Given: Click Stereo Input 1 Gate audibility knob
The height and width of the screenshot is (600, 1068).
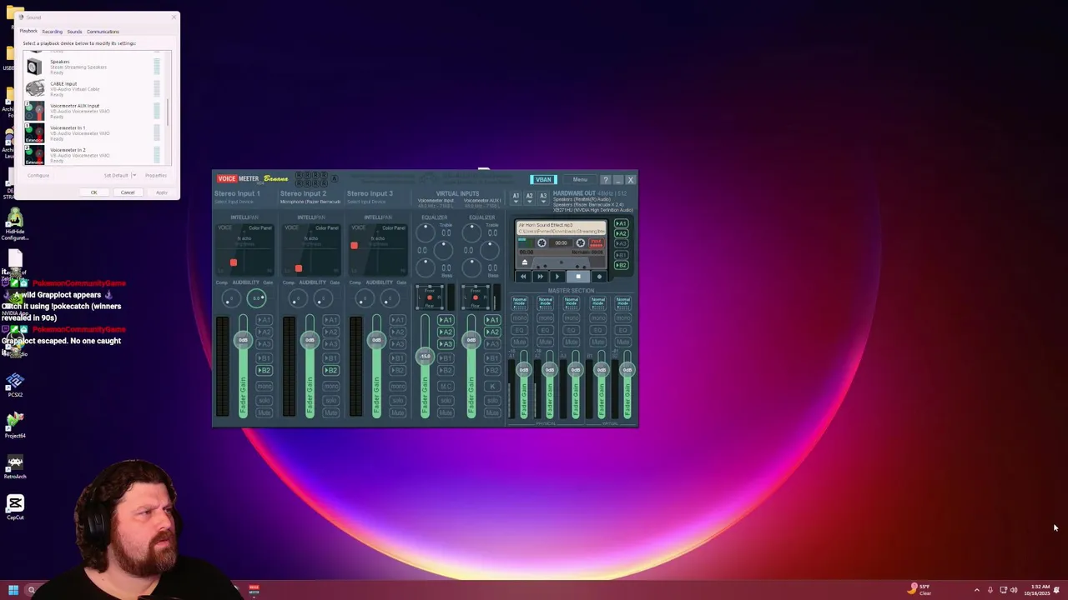Looking at the screenshot, I should point(257,298).
